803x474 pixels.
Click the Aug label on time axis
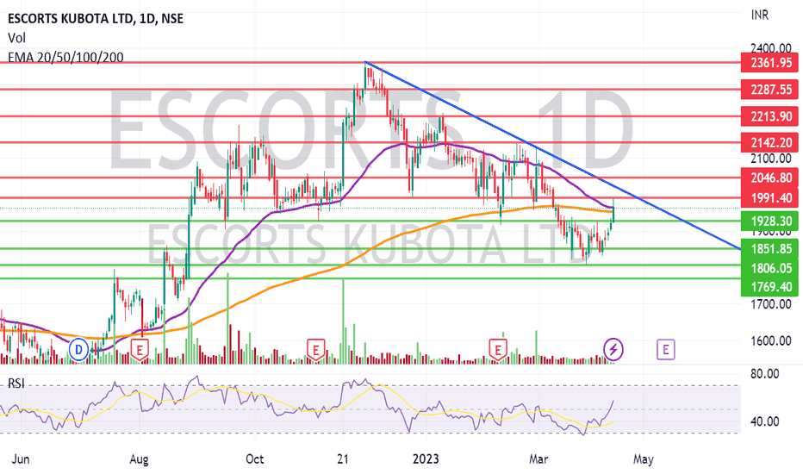click(140, 458)
